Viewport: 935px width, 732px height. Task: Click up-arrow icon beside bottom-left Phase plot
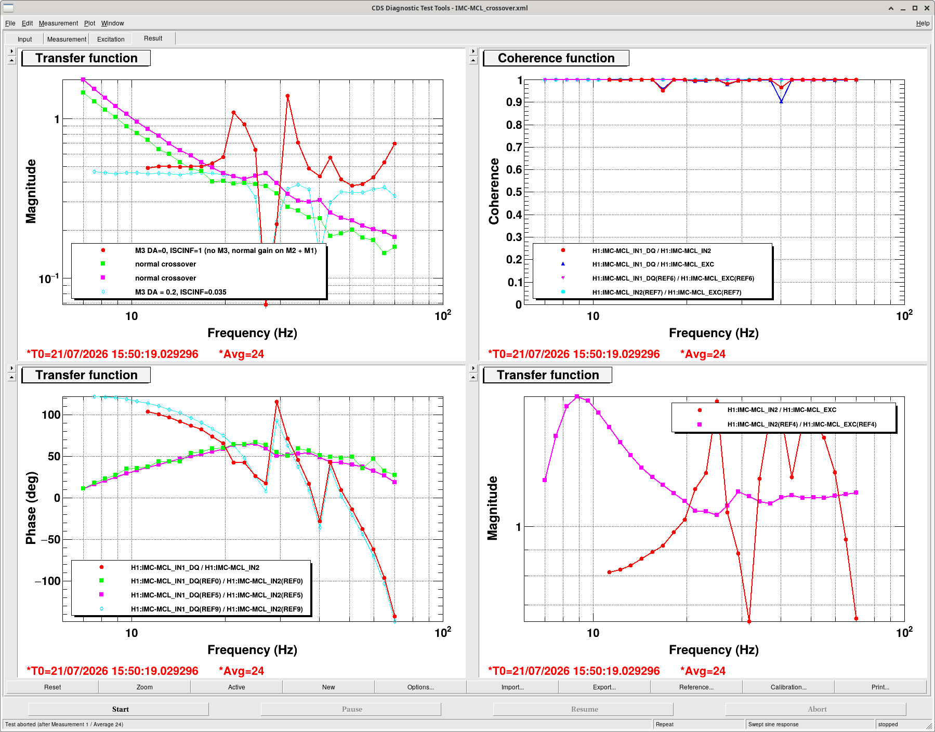[x=12, y=377]
